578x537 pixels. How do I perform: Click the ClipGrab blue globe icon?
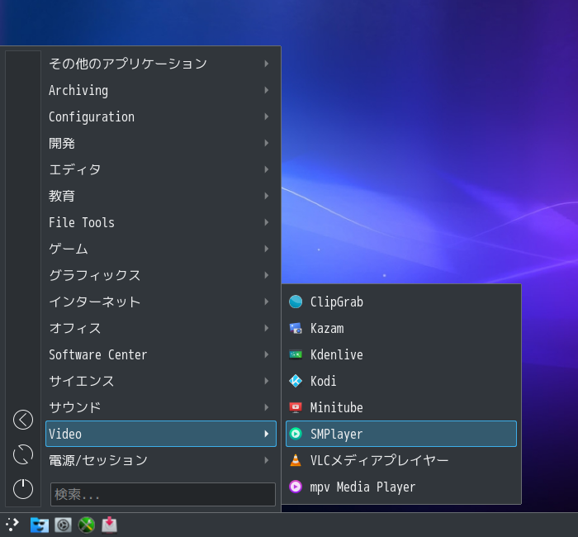[296, 302]
